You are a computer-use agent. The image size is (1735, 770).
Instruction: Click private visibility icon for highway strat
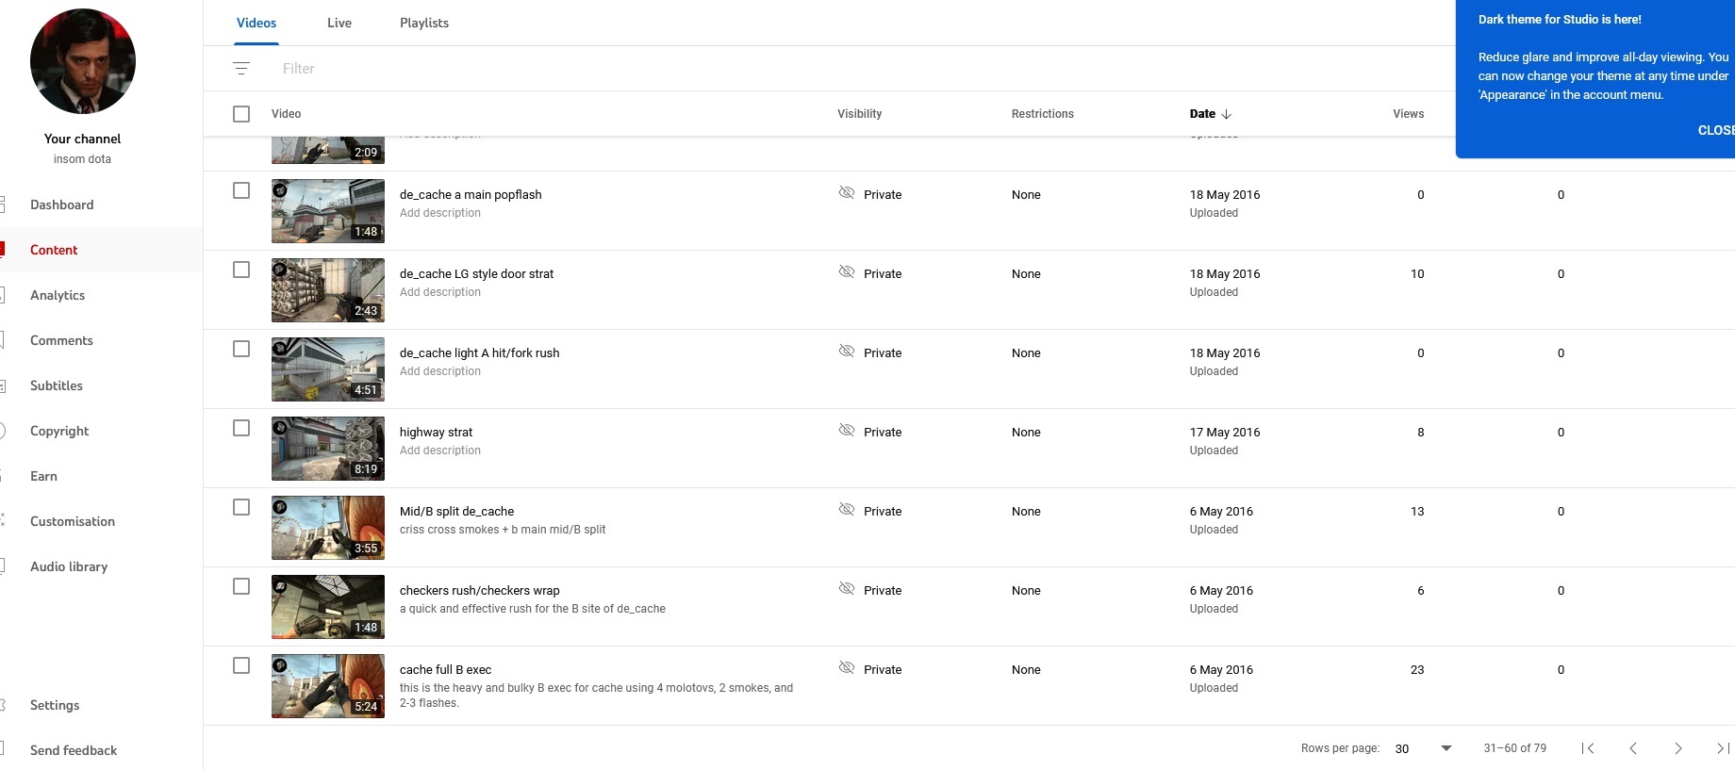click(847, 431)
